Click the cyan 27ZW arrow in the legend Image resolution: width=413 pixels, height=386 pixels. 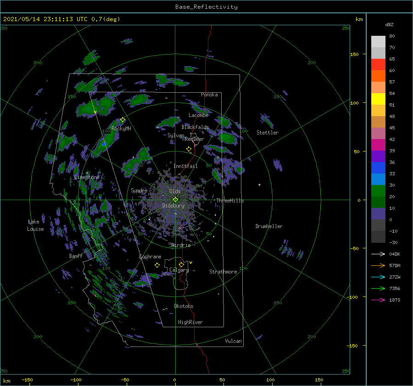pyautogui.click(x=378, y=277)
